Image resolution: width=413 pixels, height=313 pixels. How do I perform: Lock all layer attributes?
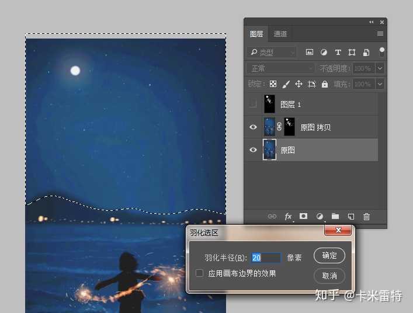pyautogui.click(x=325, y=84)
